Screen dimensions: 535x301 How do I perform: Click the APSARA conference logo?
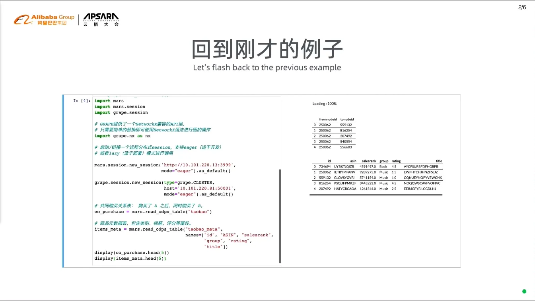[x=101, y=20]
